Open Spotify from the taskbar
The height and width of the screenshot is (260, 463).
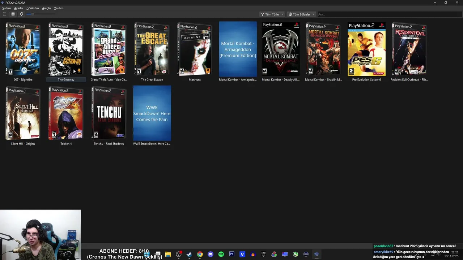click(221, 254)
